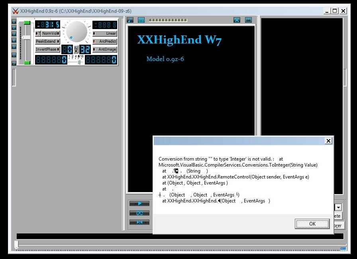Click the sixth button in left strip

tap(14, 55)
